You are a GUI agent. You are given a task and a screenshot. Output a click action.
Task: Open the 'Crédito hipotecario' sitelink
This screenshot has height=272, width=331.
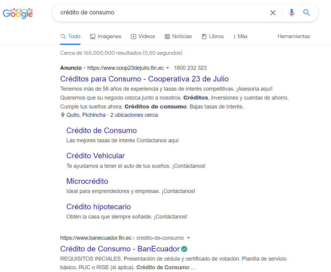99,207
